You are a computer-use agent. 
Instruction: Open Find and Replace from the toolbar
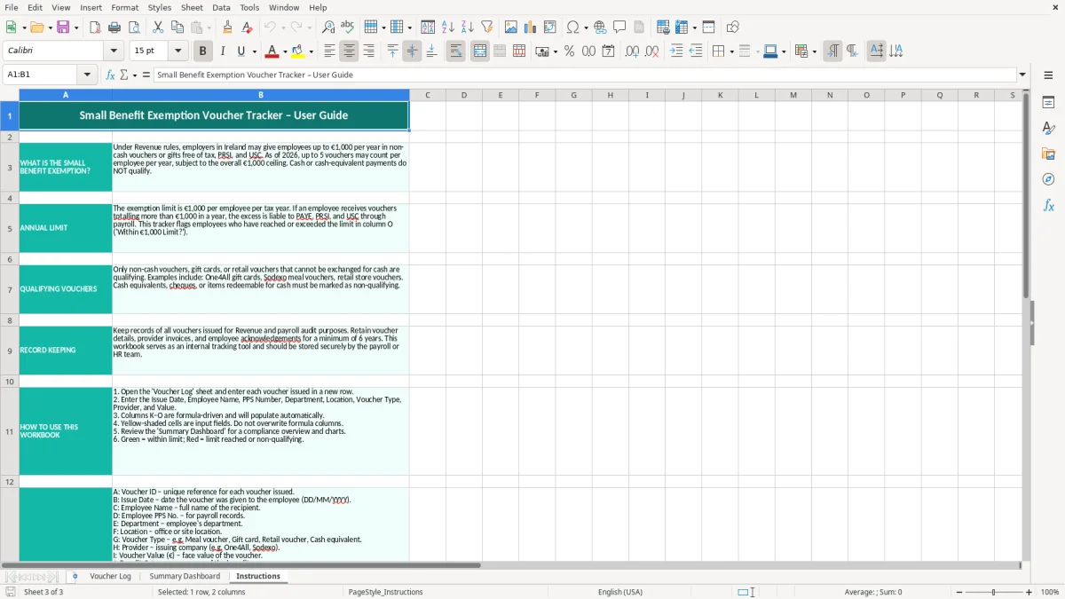[328, 28]
